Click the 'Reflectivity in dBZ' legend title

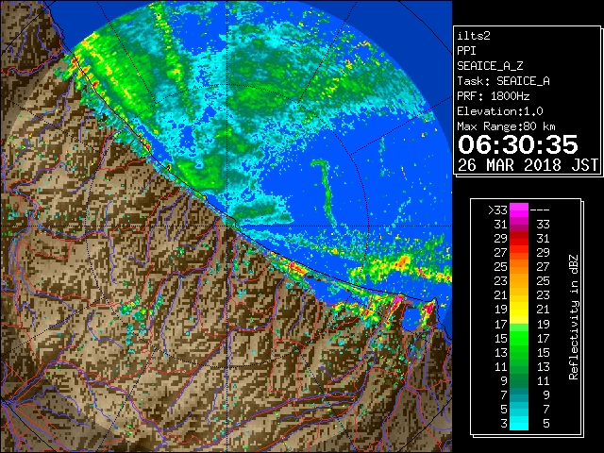coord(573,317)
